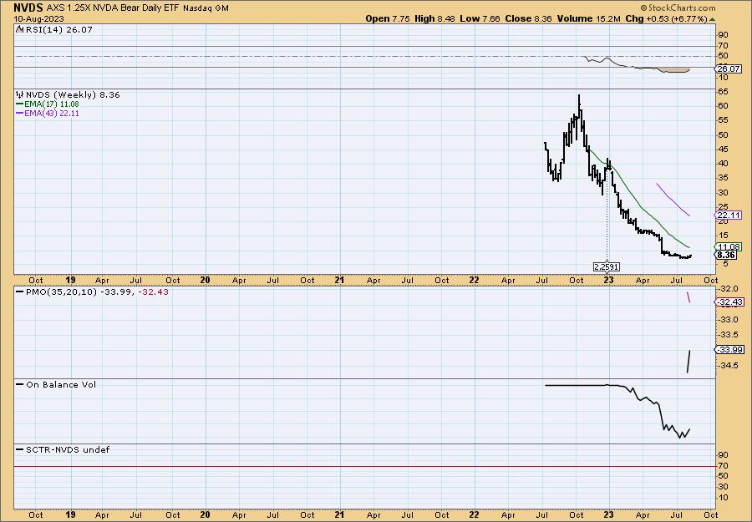Click the purple EMA(43) legend line
752x522 pixels.
[x=20, y=114]
